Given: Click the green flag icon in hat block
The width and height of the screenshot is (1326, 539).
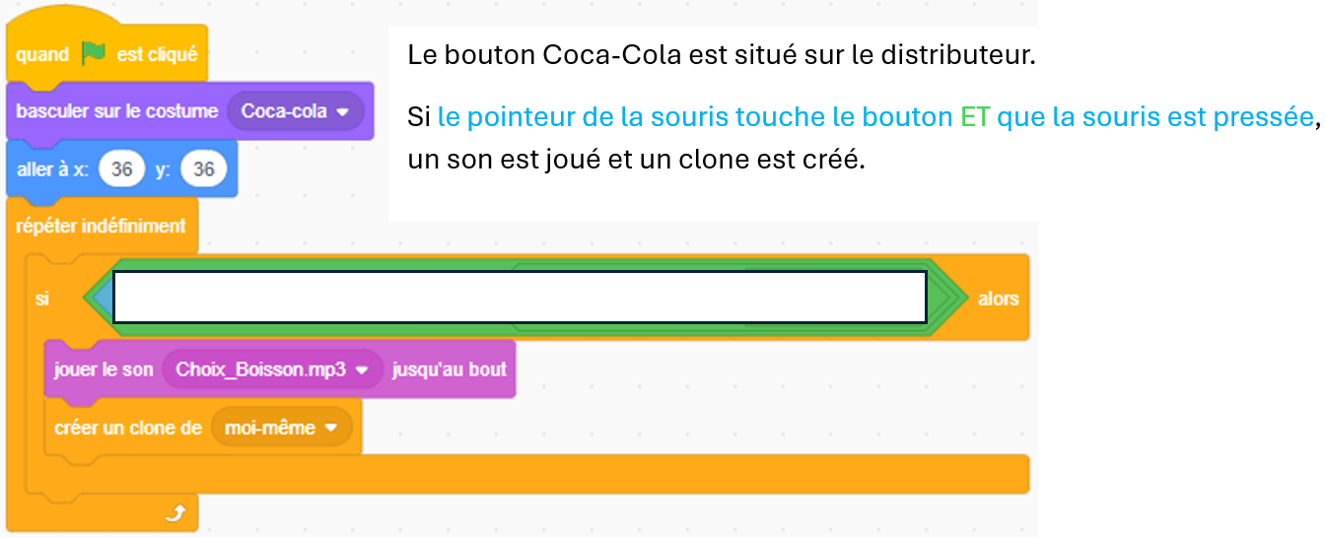Looking at the screenshot, I should [x=94, y=53].
